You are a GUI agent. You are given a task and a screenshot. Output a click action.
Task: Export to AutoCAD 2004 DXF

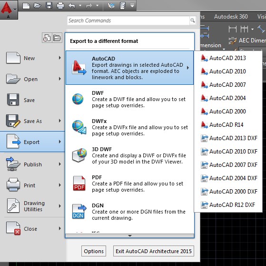click(x=228, y=178)
